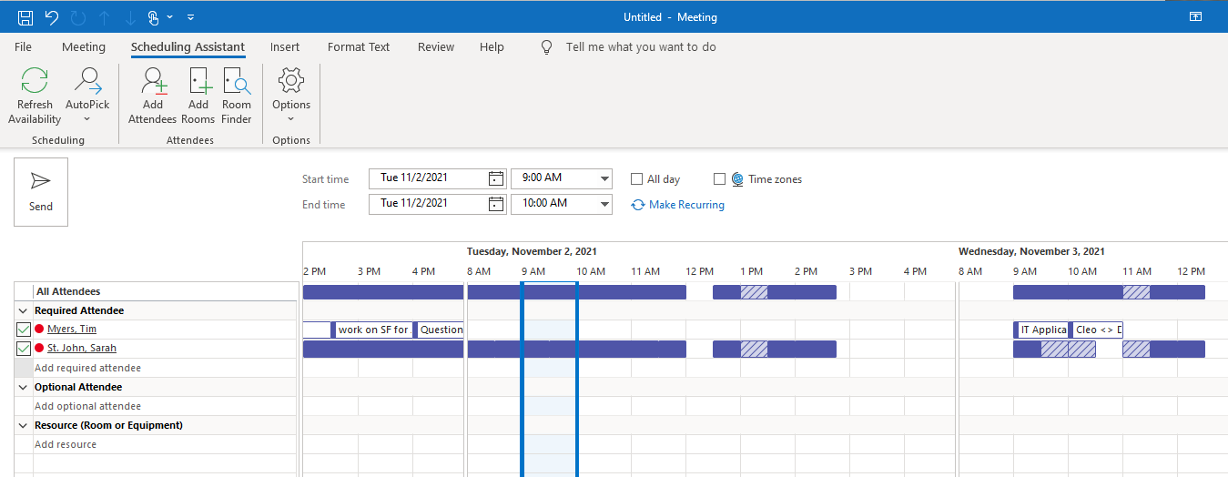Expand the 10:00 AM end time dropdown
The width and height of the screenshot is (1228, 477).
(605, 204)
